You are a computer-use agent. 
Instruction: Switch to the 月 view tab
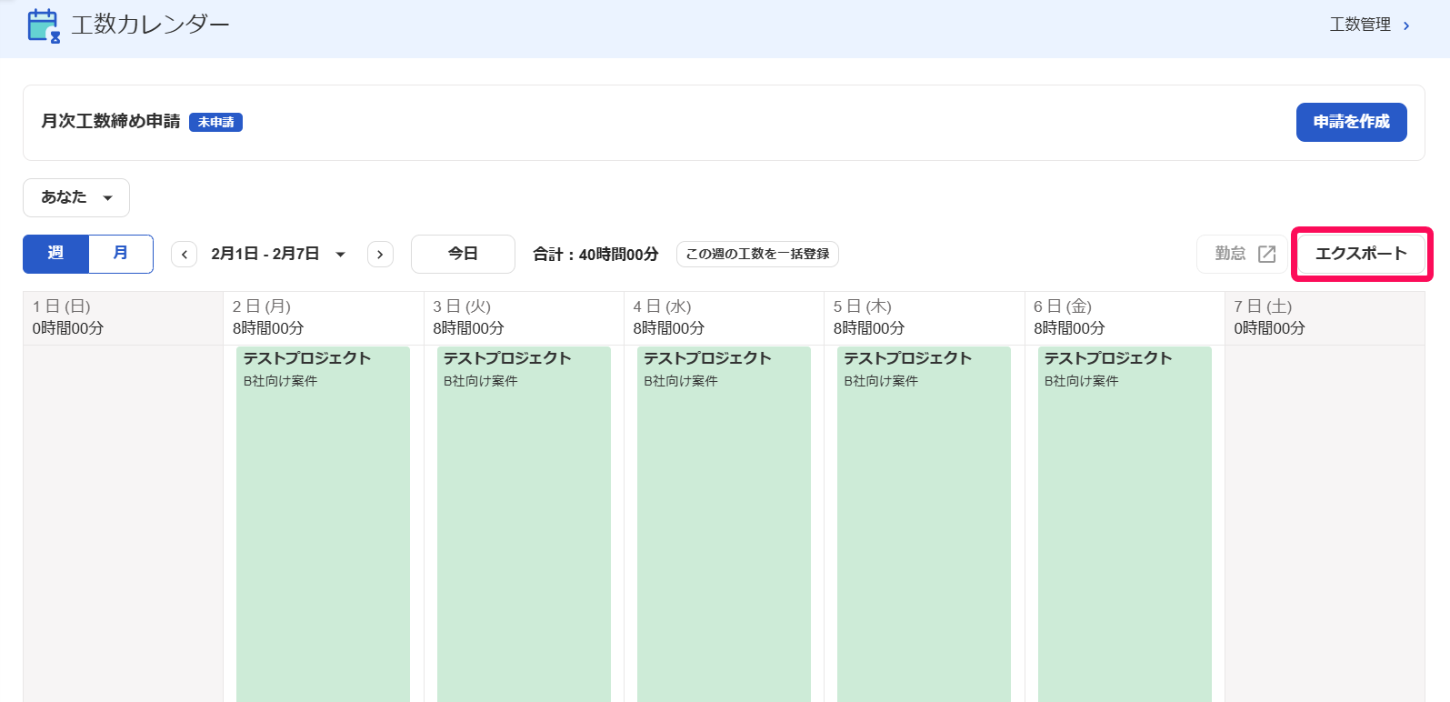coord(121,254)
